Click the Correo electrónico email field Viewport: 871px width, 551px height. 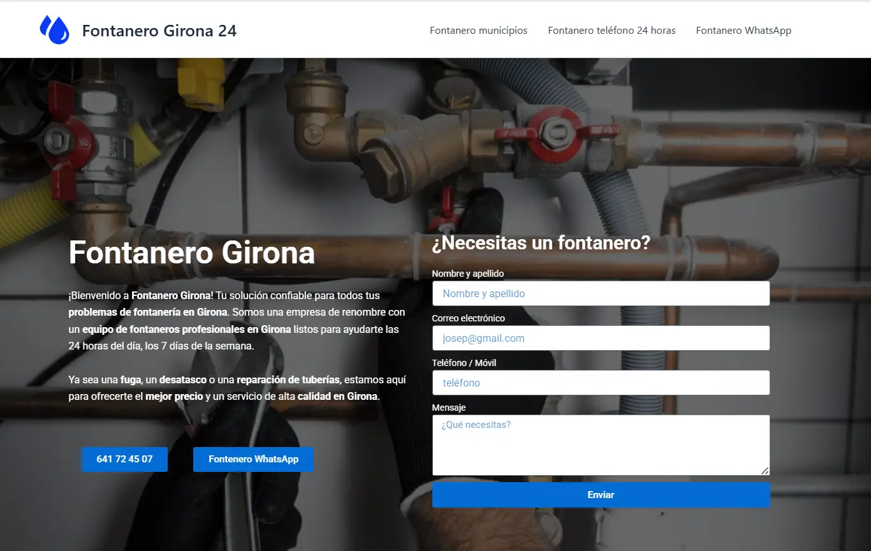(x=601, y=338)
